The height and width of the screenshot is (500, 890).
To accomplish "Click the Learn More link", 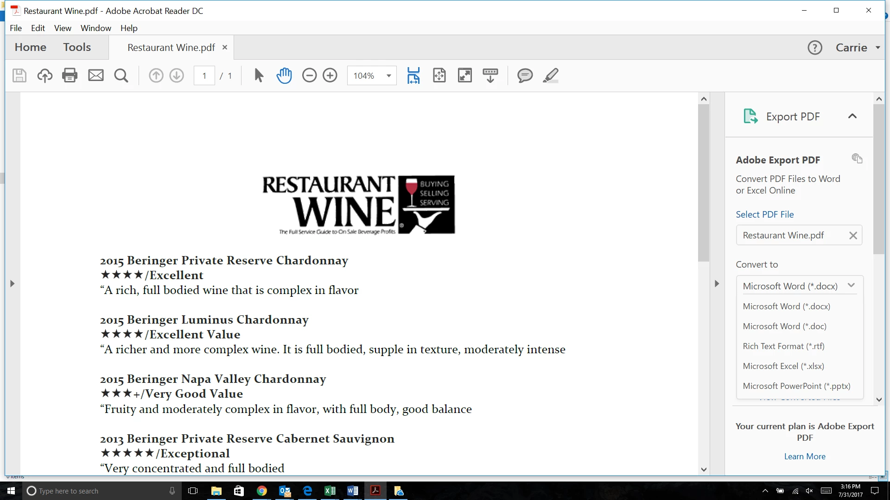I will click(804, 456).
